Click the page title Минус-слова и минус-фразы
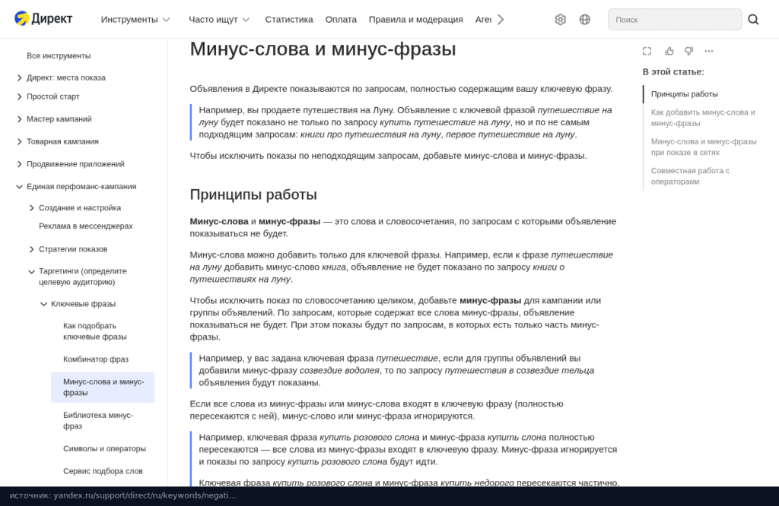Image resolution: width=779 pixels, height=506 pixels. click(323, 49)
